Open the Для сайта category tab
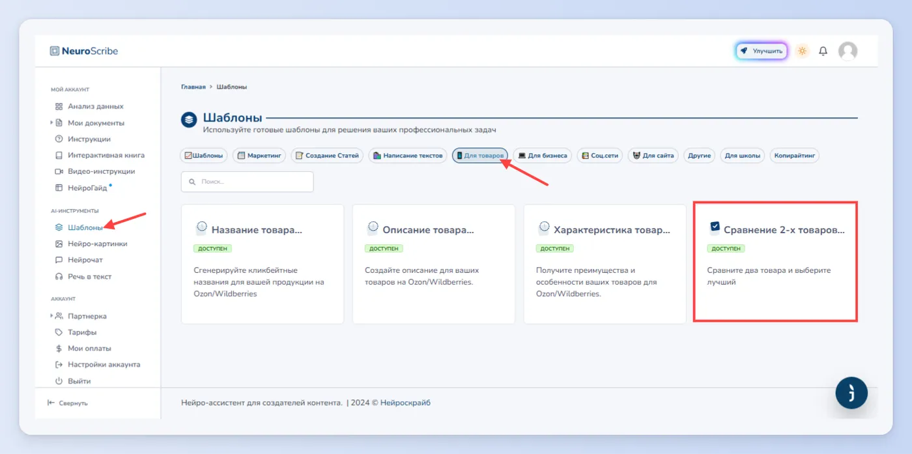 tap(653, 156)
